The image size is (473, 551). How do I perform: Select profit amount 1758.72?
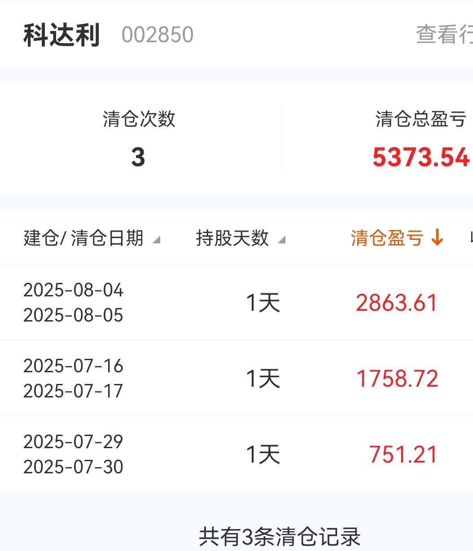point(397,379)
